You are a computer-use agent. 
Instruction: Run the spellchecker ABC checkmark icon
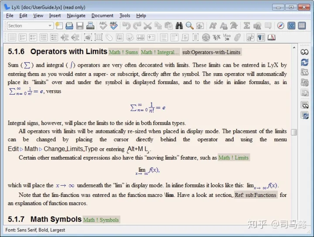coord(103,26)
